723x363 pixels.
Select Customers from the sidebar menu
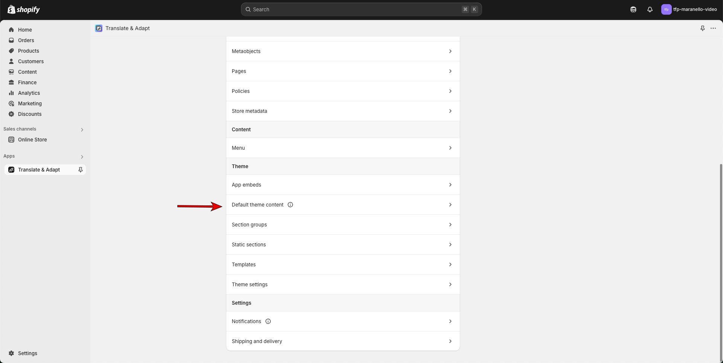(31, 61)
